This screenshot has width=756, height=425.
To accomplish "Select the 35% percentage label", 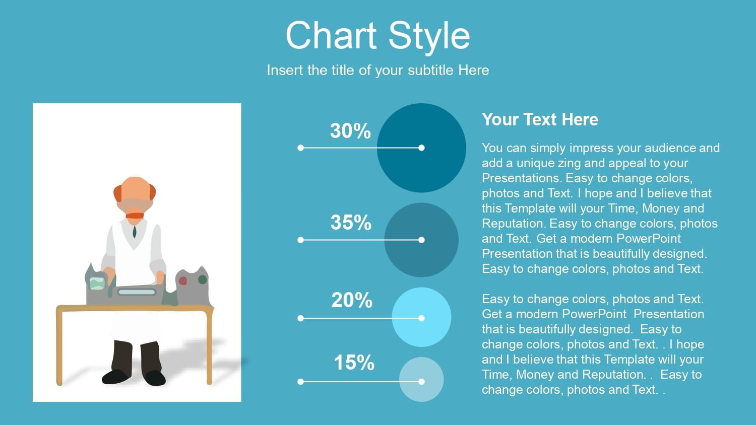I will point(351,223).
